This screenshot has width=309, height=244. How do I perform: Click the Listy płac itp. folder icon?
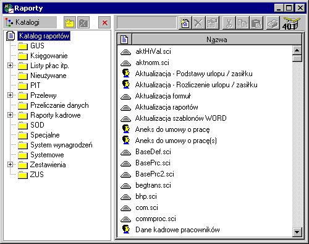pos(23,66)
